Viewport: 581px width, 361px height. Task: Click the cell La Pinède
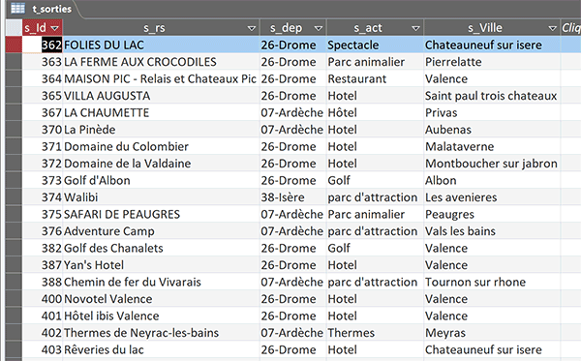(161, 130)
